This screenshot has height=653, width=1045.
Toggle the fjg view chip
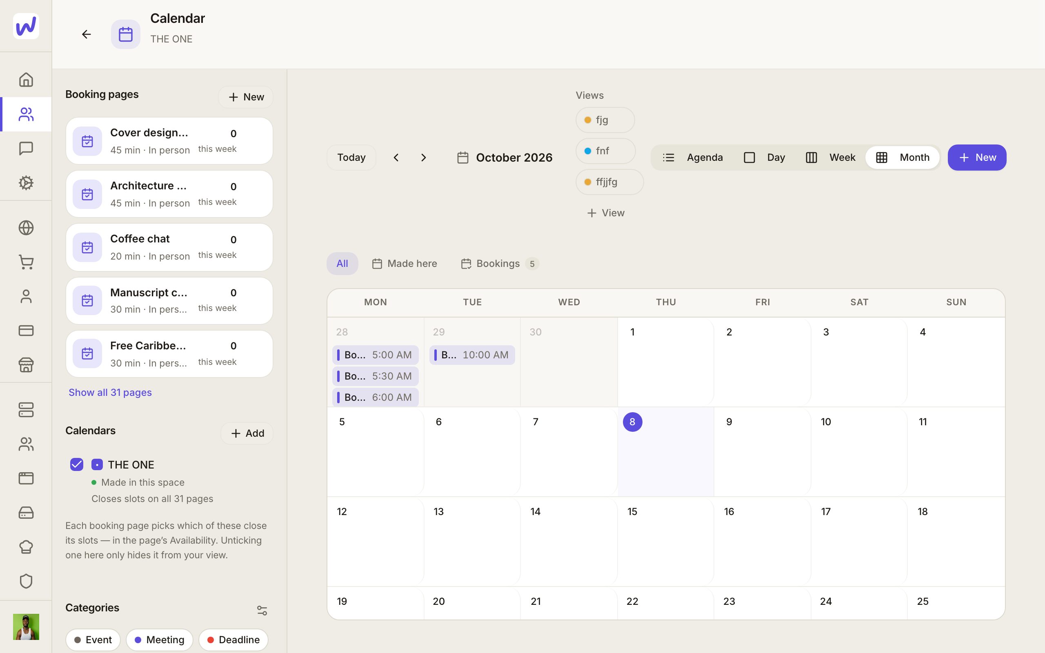click(x=605, y=120)
